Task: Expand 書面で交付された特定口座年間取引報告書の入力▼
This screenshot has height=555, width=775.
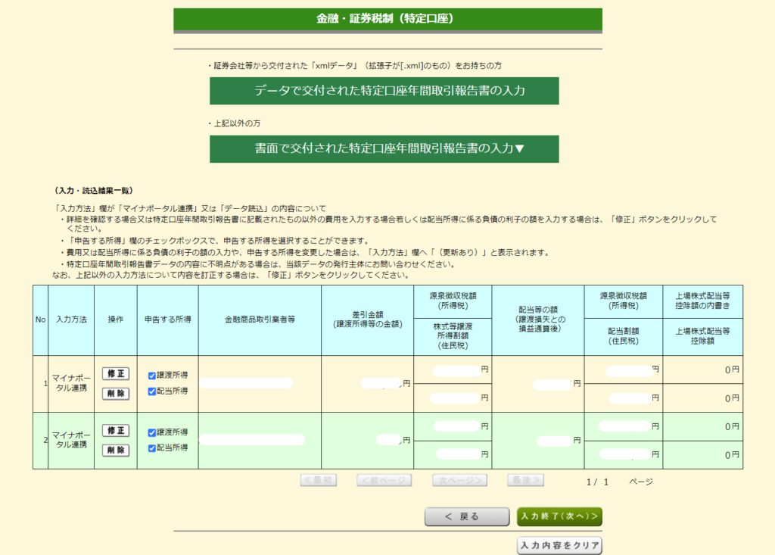Action: tap(384, 149)
